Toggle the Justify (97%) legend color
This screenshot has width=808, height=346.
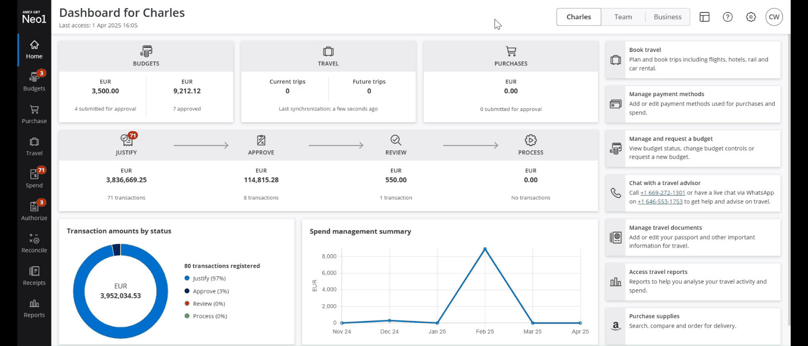[187, 278]
